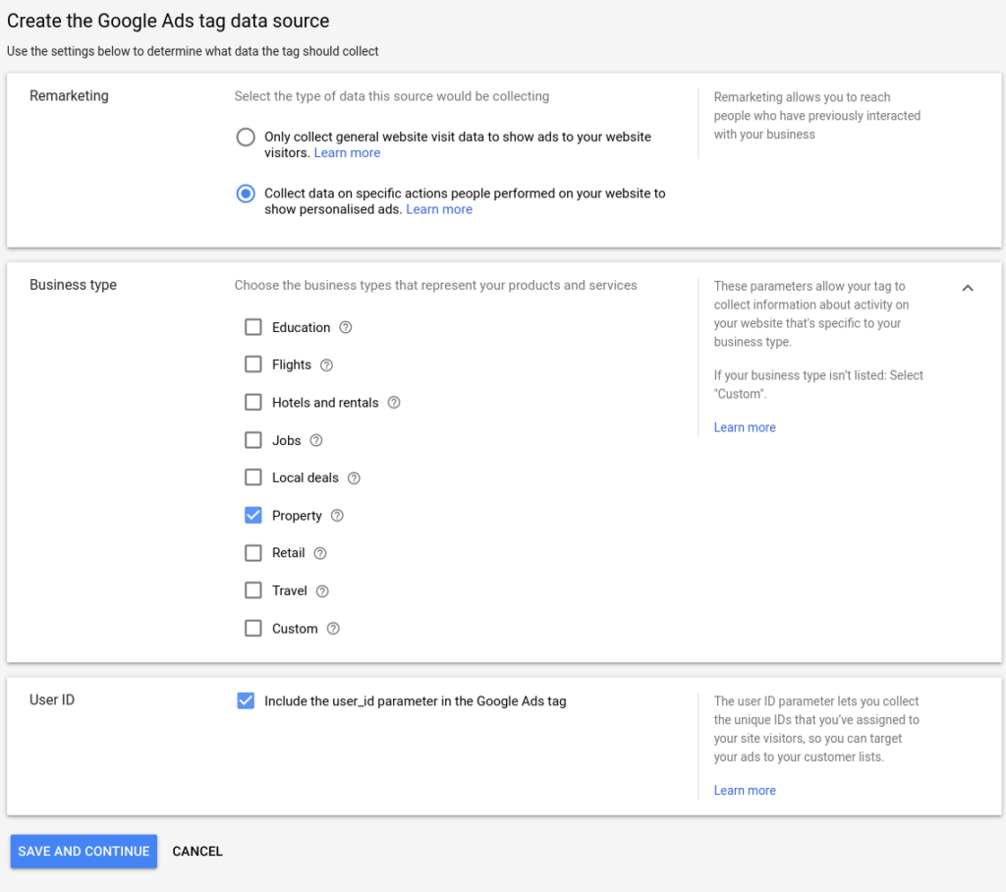Open help icon next to Education
1006x892 pixels.
tap(345, 327)
